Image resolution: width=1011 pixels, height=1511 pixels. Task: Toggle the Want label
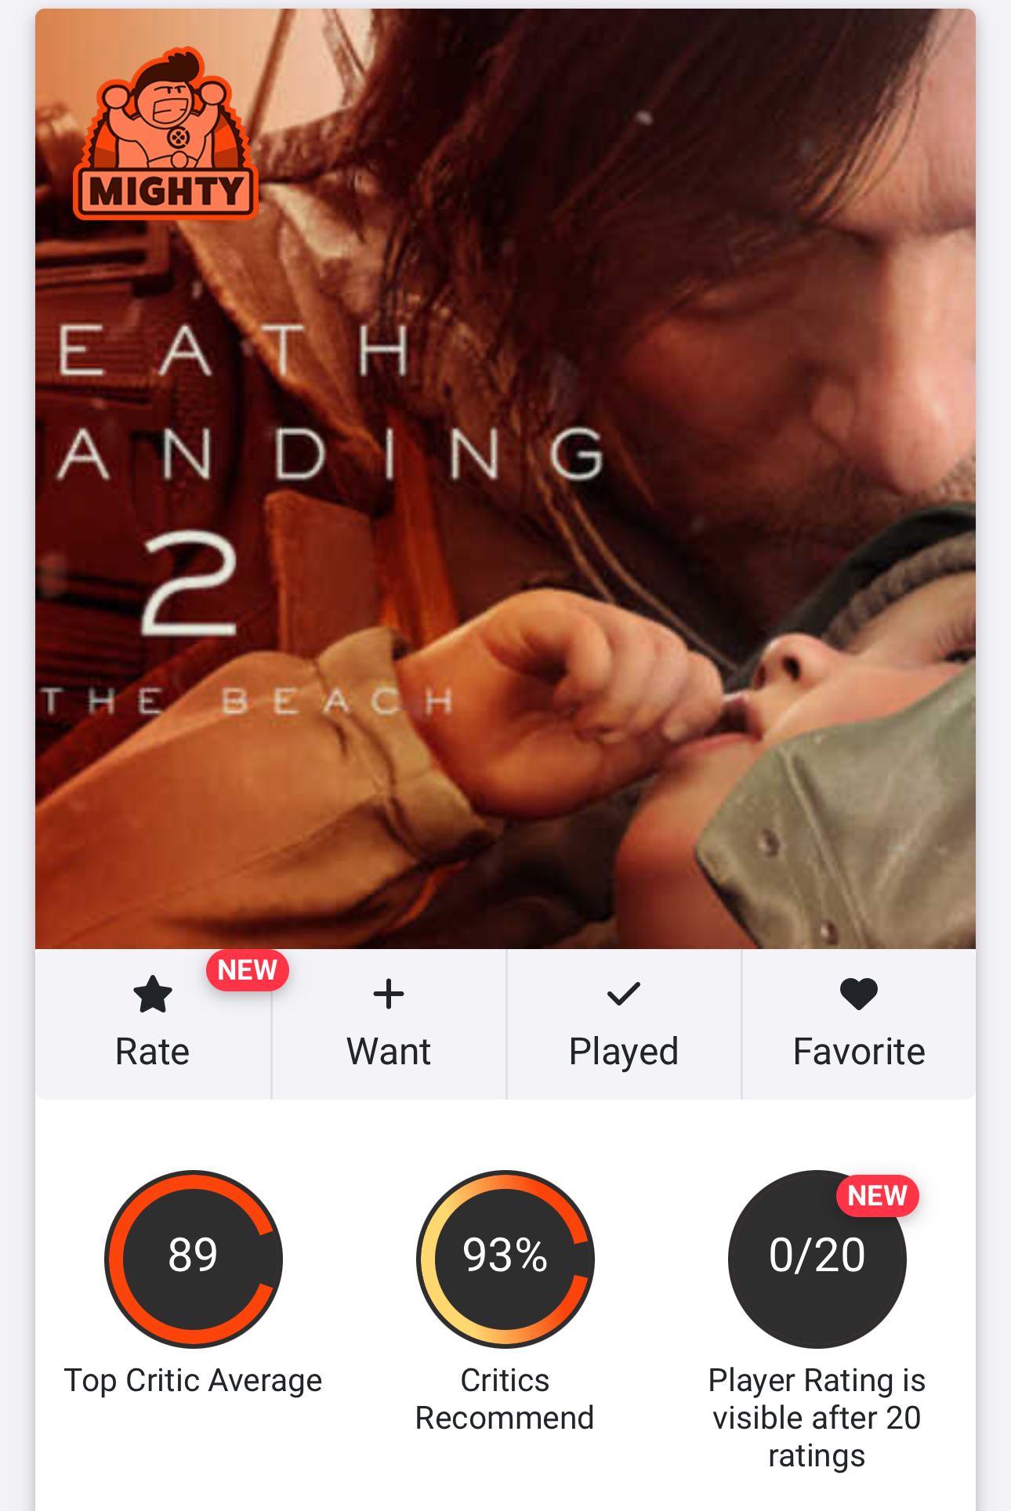coord(389,1052)
